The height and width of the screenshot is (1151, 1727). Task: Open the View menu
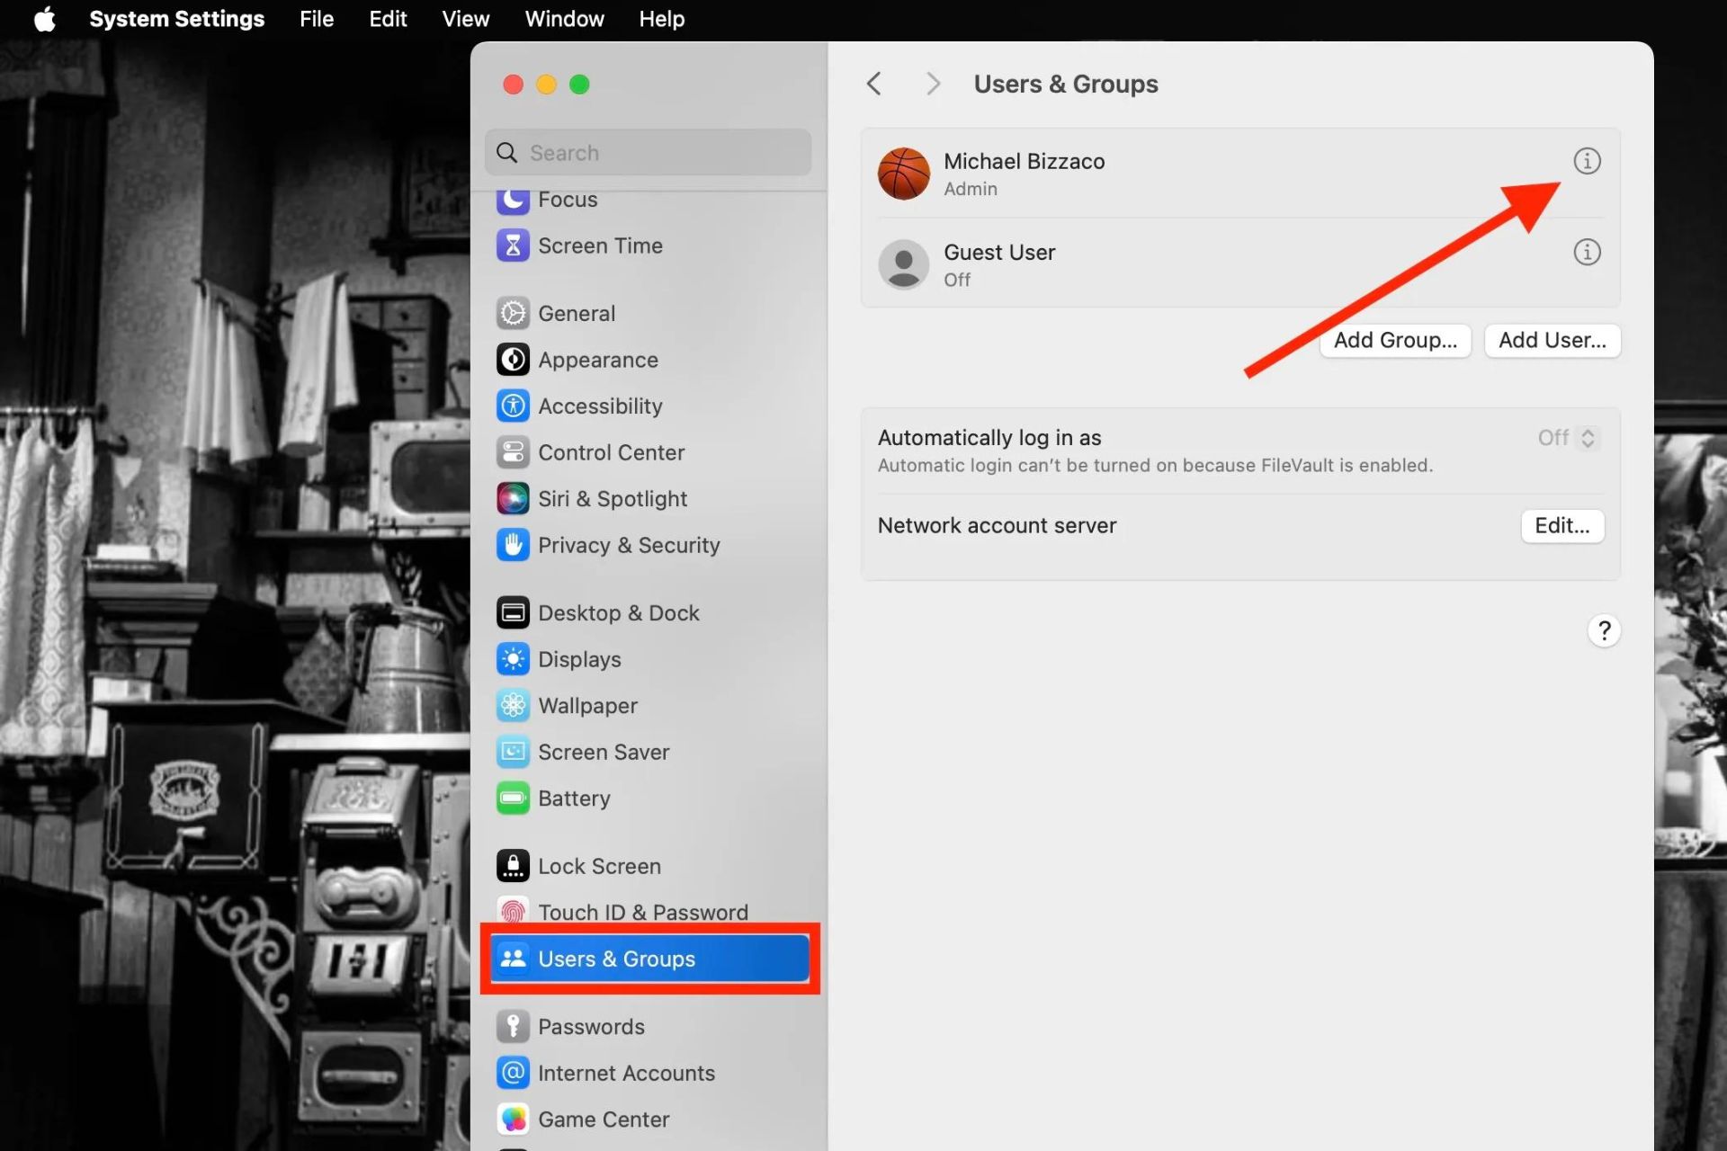tap(466, 19)
